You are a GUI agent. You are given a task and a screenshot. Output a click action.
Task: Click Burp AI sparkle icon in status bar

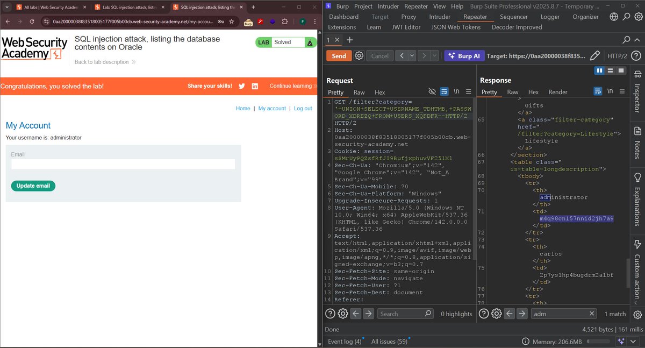coord(621,342)
